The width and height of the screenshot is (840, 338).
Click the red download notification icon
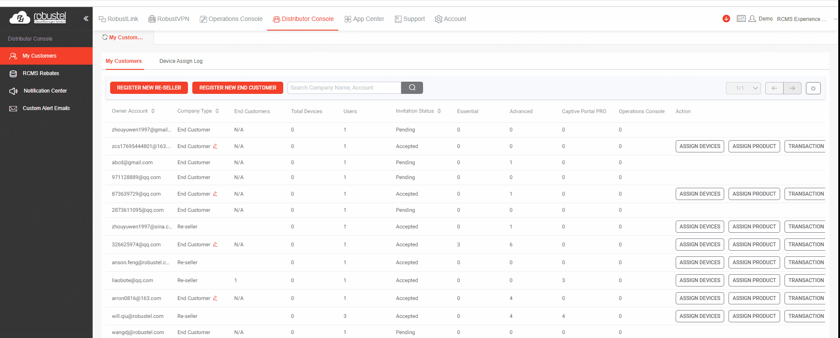(726, 19)
